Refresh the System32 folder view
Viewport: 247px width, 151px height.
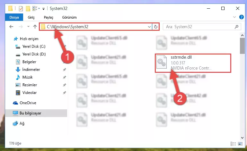156,27
